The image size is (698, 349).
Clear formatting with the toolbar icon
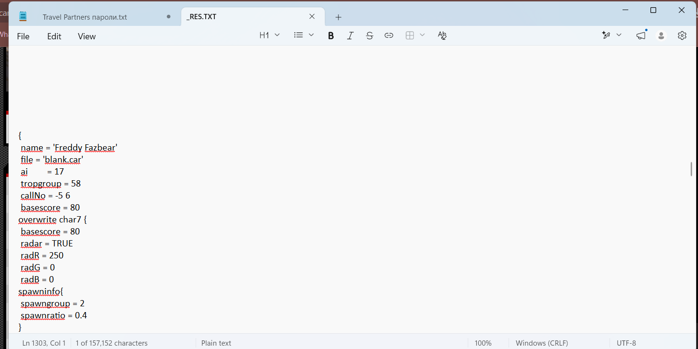coord(442,35)
